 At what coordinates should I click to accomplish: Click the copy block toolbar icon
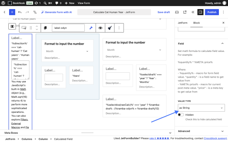(x=45, y=28)
